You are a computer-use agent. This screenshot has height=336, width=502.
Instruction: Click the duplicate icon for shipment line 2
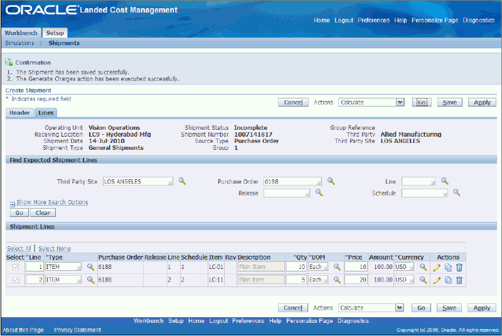tap(448, 280)
